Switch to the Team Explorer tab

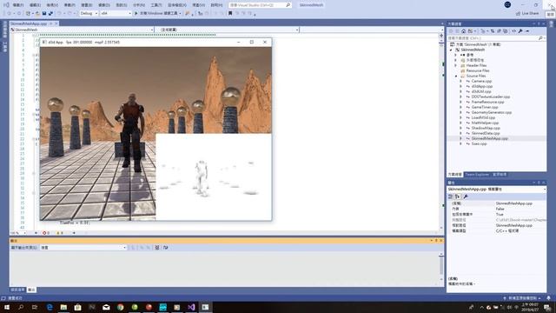477,174
